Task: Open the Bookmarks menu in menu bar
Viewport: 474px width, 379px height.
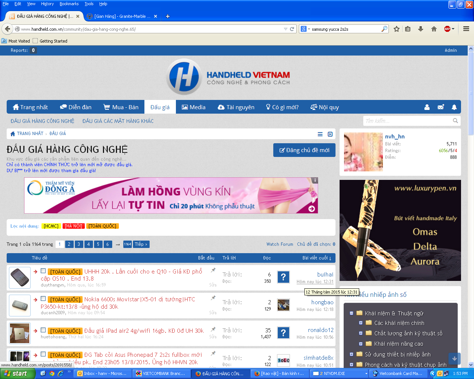Action: pyautogui.click(x=69, y=4)
